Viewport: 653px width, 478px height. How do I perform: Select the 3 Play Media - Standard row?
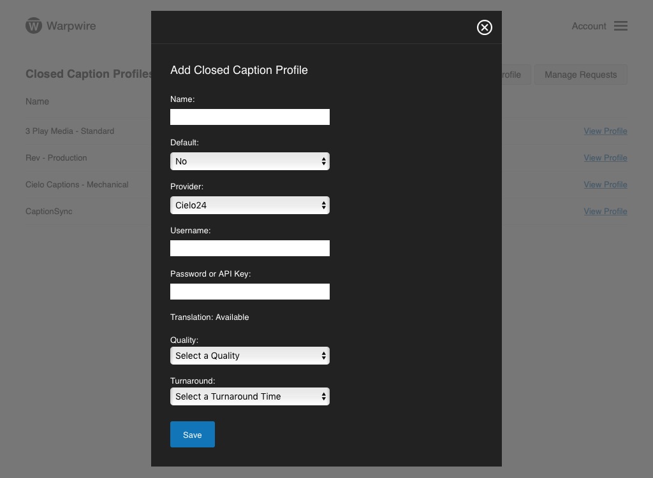click(326, 131)
